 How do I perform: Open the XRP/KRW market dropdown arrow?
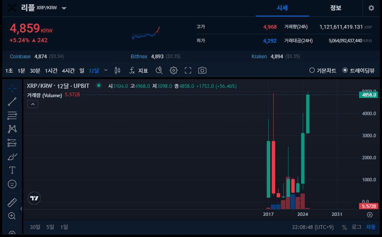(x=64, y=8)
